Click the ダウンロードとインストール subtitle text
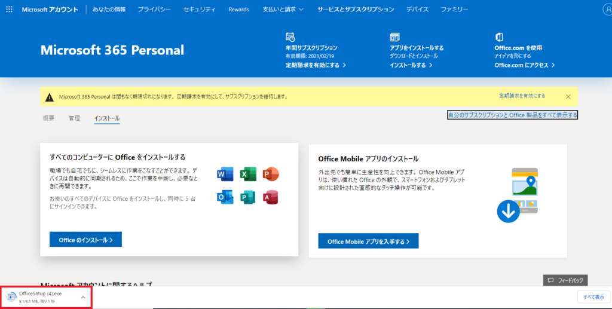The height and width of the screenshot is (309, 612). (x=414, y=56)
